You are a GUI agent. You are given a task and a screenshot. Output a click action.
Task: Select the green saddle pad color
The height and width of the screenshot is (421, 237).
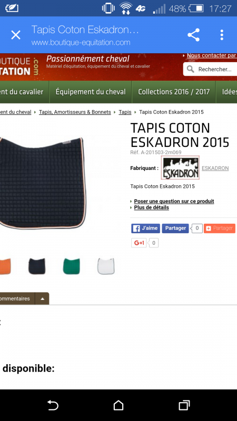(x=71, y=266)
